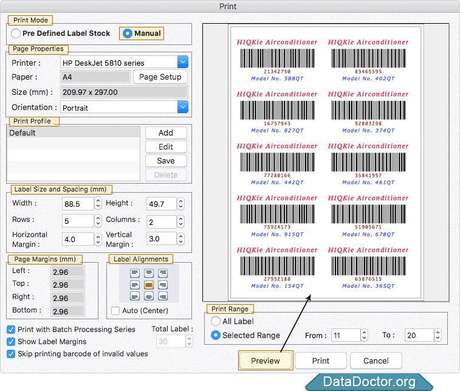The image size is (460, 391).
Task: Click the Preview button
Action: pos(266,361)
